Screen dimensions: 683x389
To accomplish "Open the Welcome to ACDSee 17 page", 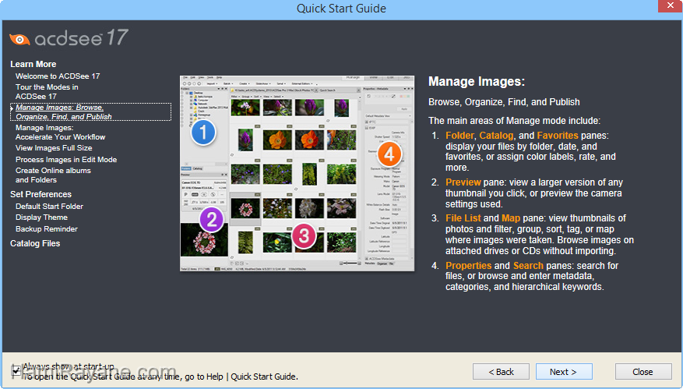I will [58, 76].
